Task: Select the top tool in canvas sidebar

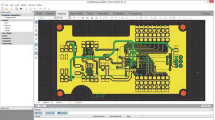Action: click(x=36, y=22)
